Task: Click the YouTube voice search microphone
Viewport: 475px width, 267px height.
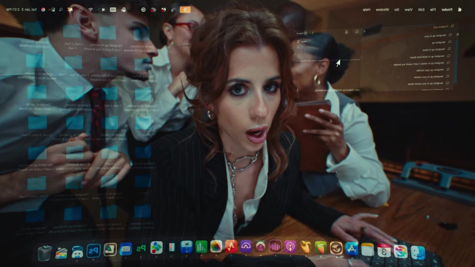Action: tap(347, 32)
